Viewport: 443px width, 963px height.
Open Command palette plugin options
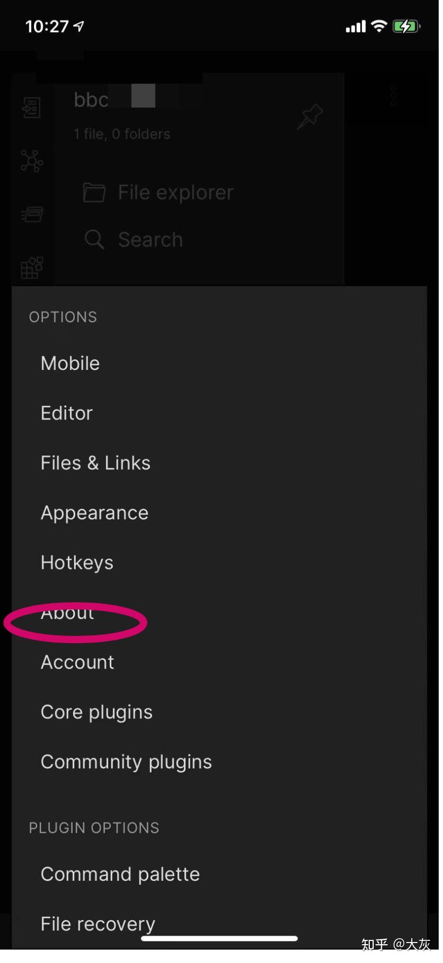click(120, 874)
